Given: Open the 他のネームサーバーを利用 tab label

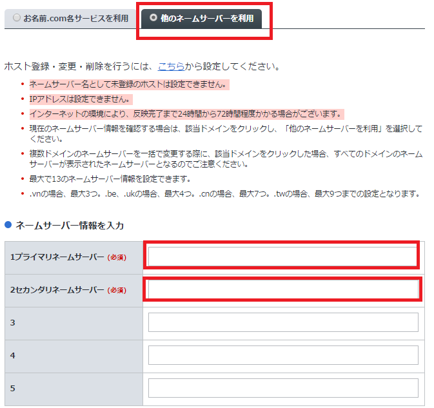Looking at the screenshot, I should (207, 19).
